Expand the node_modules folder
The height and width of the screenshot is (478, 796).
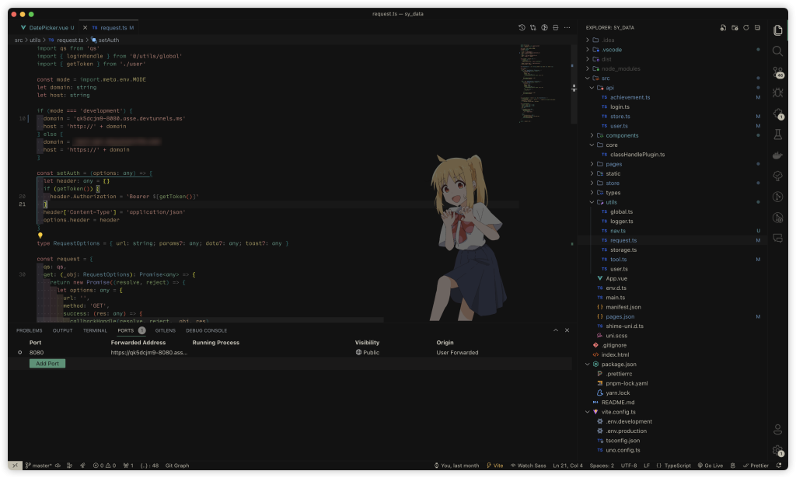(x=620, y=68)
